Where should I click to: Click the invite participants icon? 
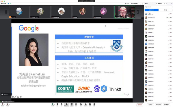62,104
